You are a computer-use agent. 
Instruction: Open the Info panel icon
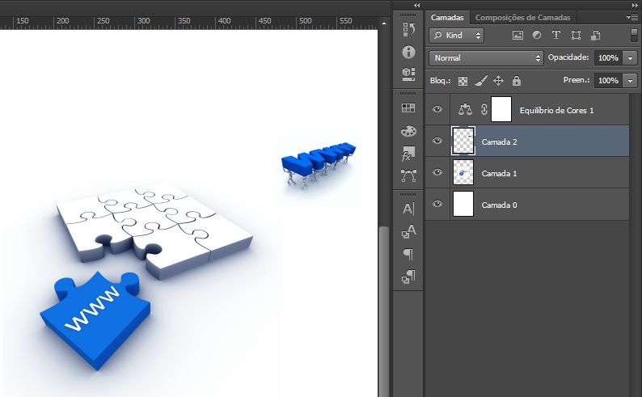point(408,52)
